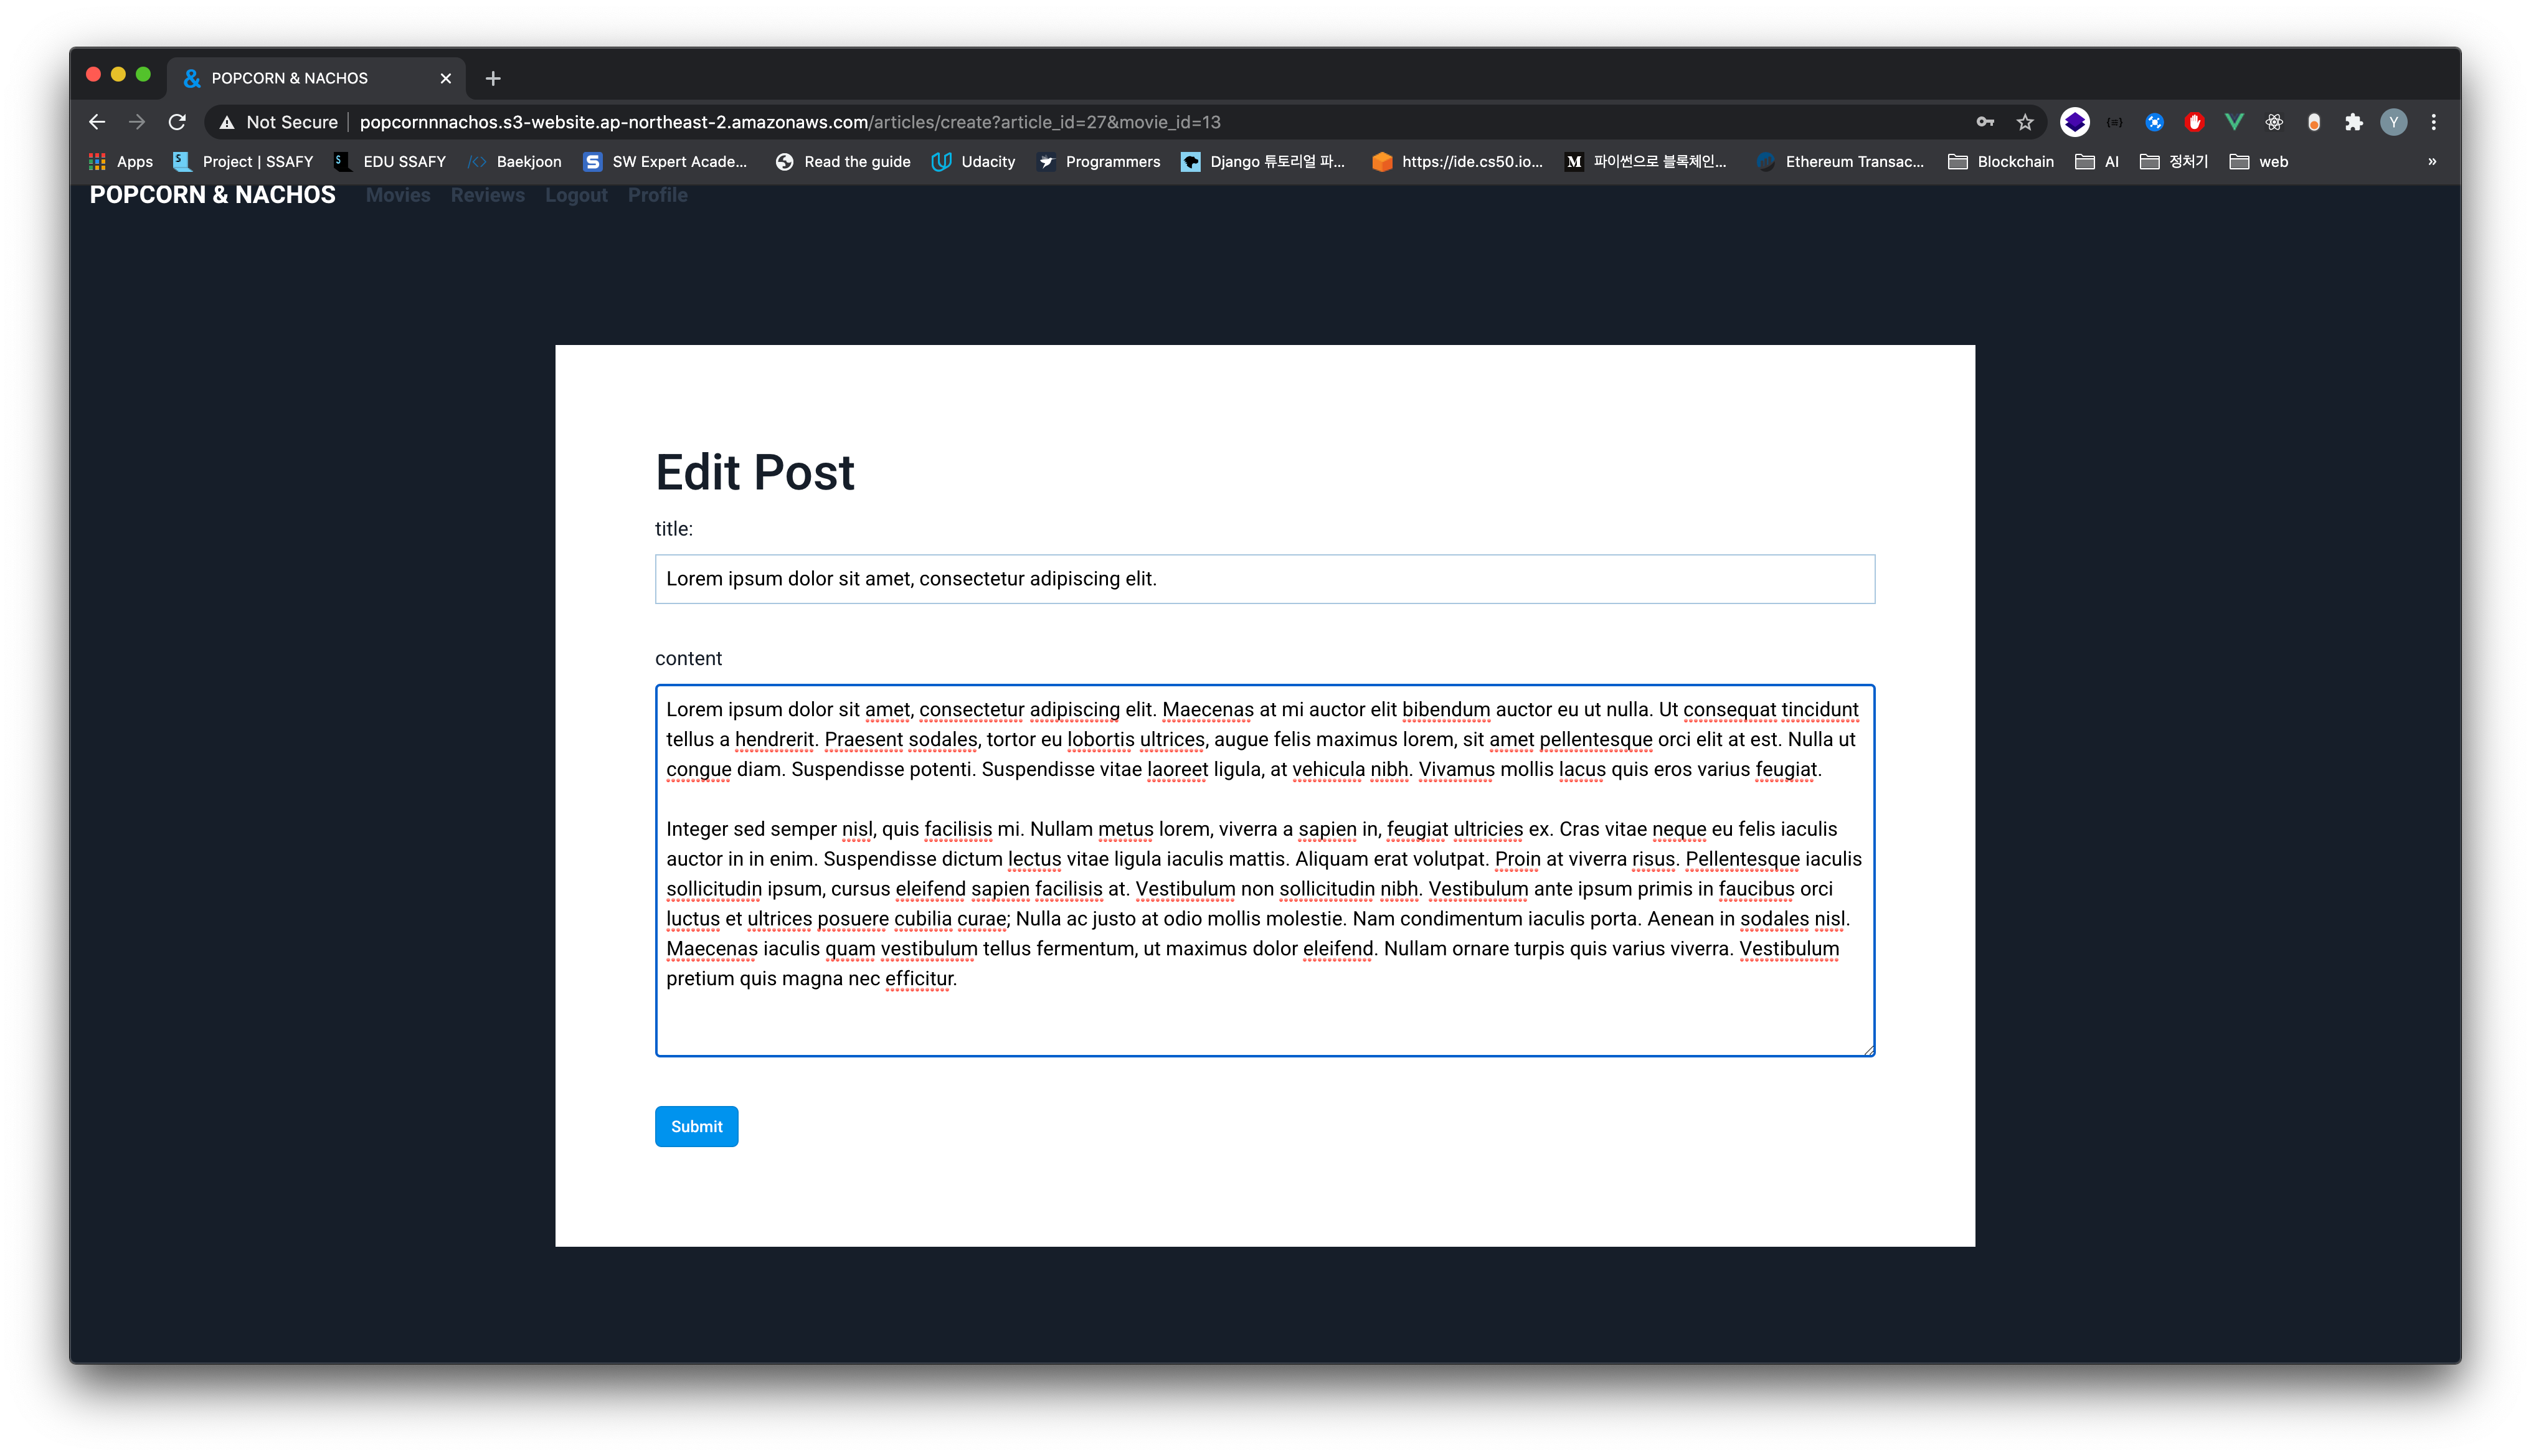2531x1456 pixels.
Task: Open the Django tutorial bookmark
Action: tap(1263, 162)
